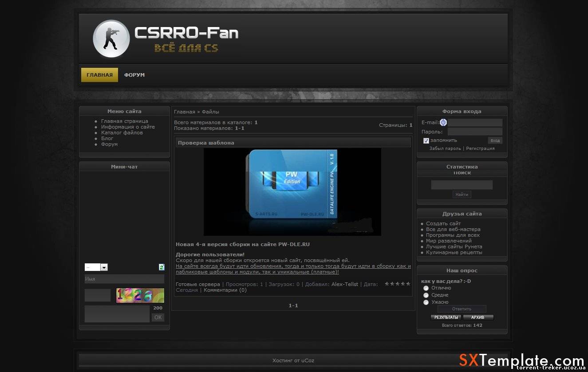Viewport: 588px width, 372px height.
Task: Open poll "РЕЗУЛЬТАТЫ" button
Action: pos(446,317)
